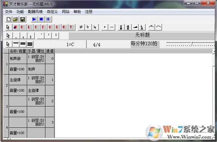
Task: Add a dash sustain line
Action: [x=111, y=27]
